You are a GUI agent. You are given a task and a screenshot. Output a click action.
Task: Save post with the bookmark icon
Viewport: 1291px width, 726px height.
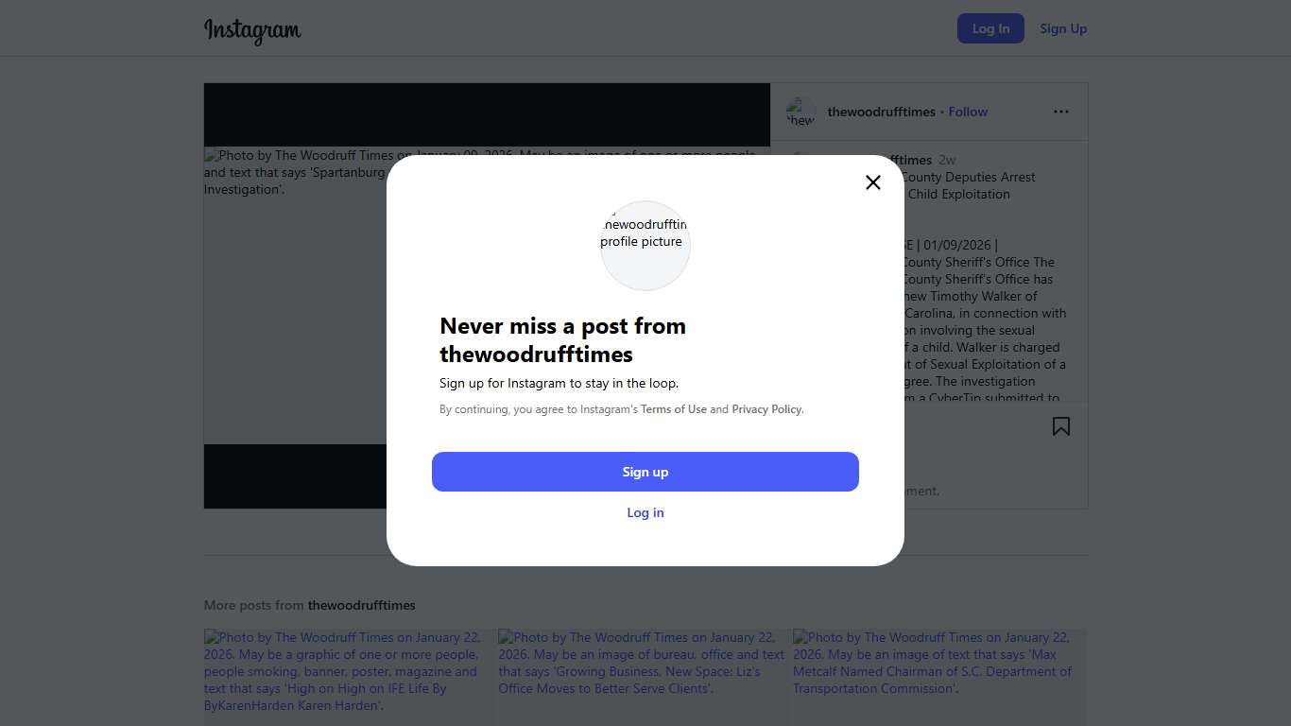pos(1061,426)
